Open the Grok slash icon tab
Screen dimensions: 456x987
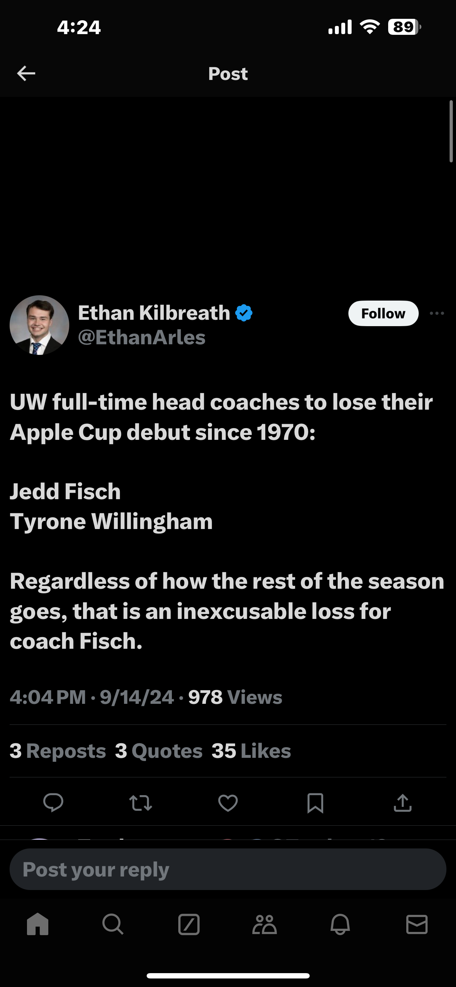[x=189, y=924]
